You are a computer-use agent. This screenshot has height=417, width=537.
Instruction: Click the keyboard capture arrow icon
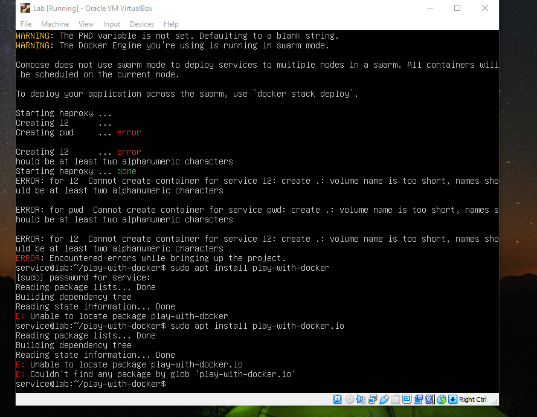coord(453,399)
